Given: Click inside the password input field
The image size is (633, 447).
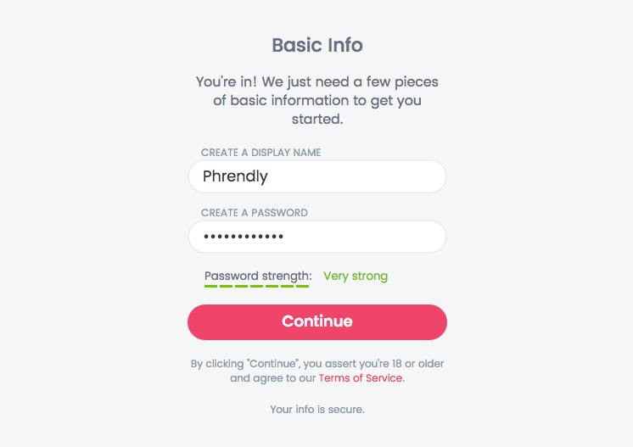Looking at the screenshot, I should click(x=316, y=237).
